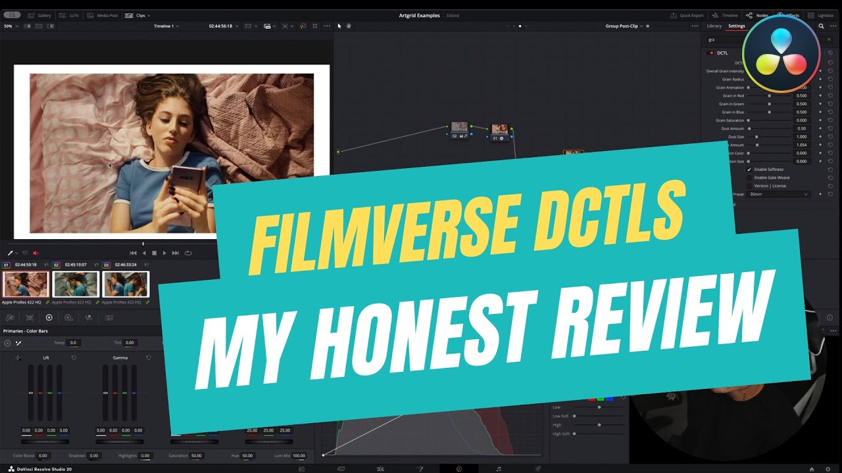Click the expand viewer icon

tap(315, 26)
